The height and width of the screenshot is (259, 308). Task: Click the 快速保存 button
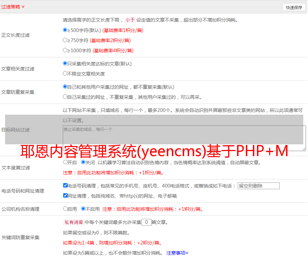[x=294, y=7]
